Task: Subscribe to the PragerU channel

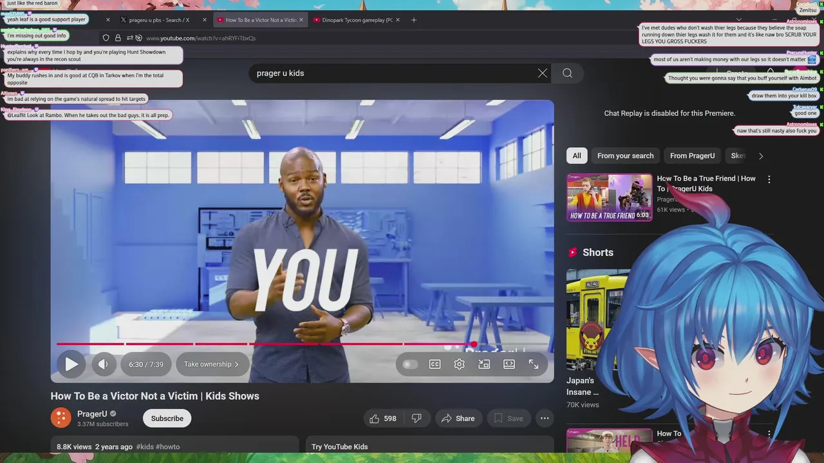Action: pyautogui.click(x=167, y=419)
